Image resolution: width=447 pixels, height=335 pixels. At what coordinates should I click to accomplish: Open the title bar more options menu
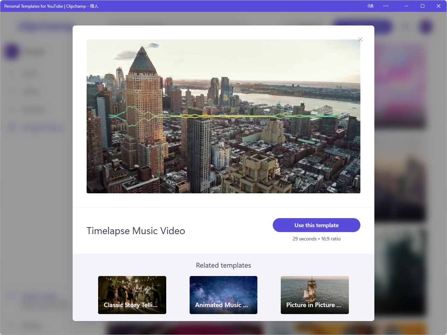click(x=386, y=6)
